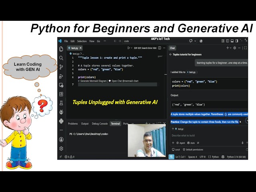Open the Auto model picker

(x=191, y=143)
